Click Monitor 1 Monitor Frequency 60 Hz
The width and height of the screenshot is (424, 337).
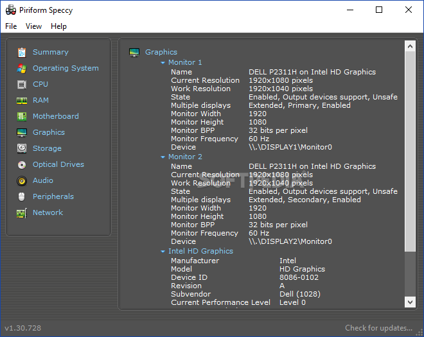coord(259,139)
